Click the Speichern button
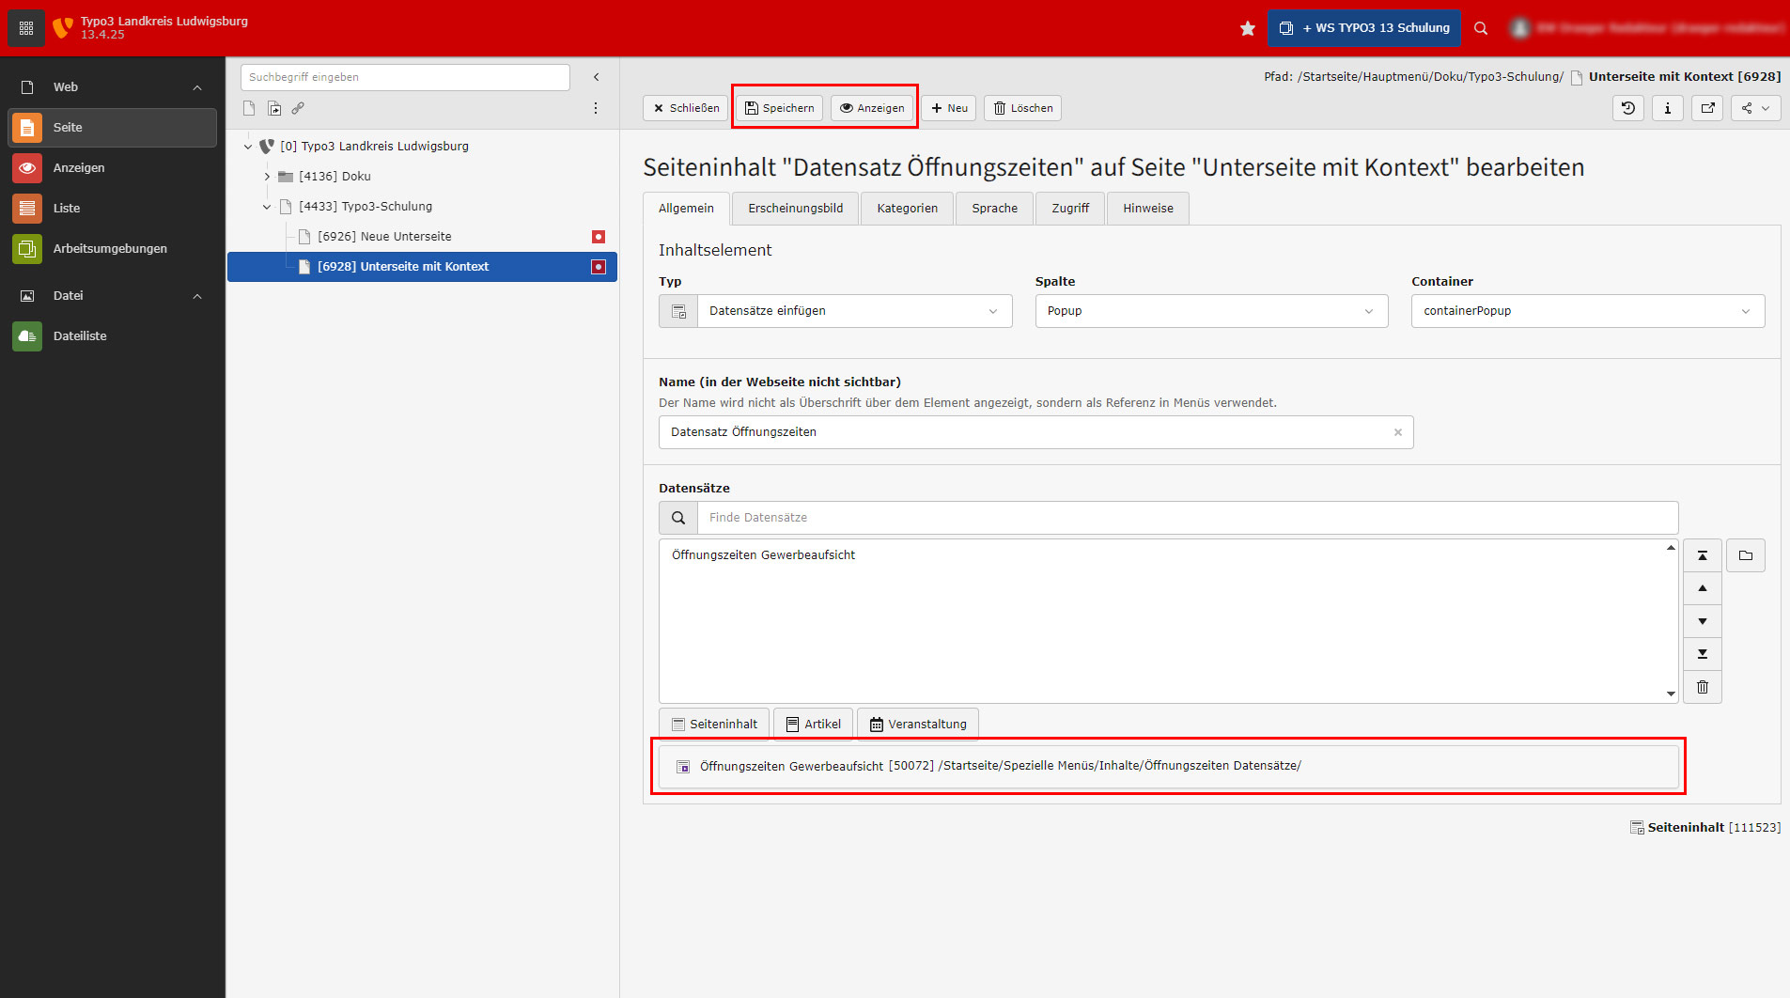The height and width of the screenshot is (998, 1790). point(779,108)
